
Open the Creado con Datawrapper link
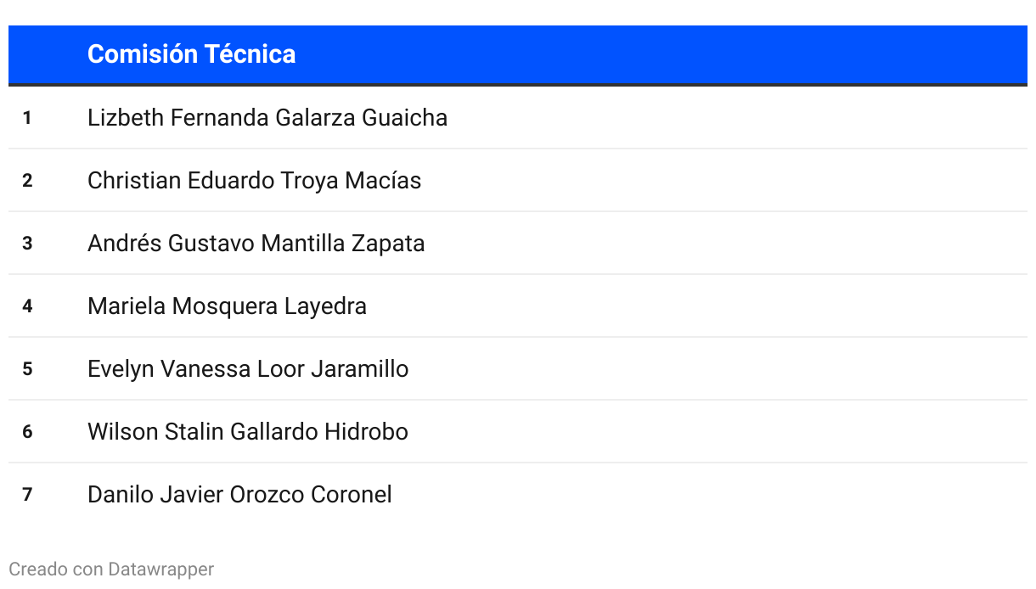111,569
